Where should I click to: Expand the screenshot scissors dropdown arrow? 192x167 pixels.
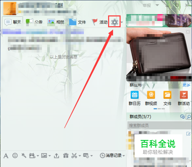point(80,156)
